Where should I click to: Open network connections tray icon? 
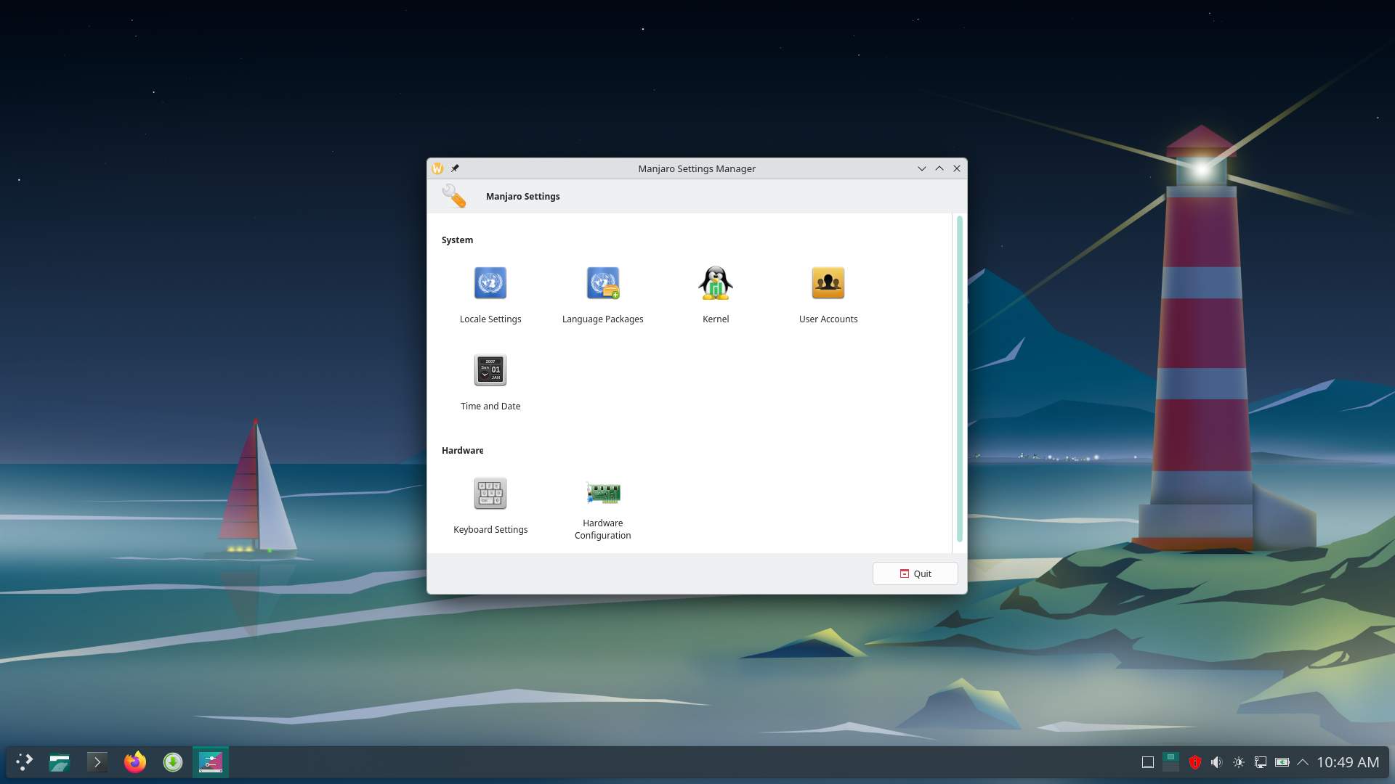(1261, 762)
